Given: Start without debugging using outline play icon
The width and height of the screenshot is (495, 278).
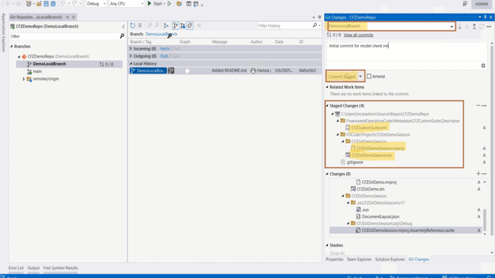Looking at the screenshot, I should tap(170, 4).
